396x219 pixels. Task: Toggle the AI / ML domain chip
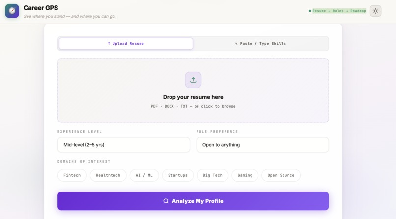[x=144, y=175]
